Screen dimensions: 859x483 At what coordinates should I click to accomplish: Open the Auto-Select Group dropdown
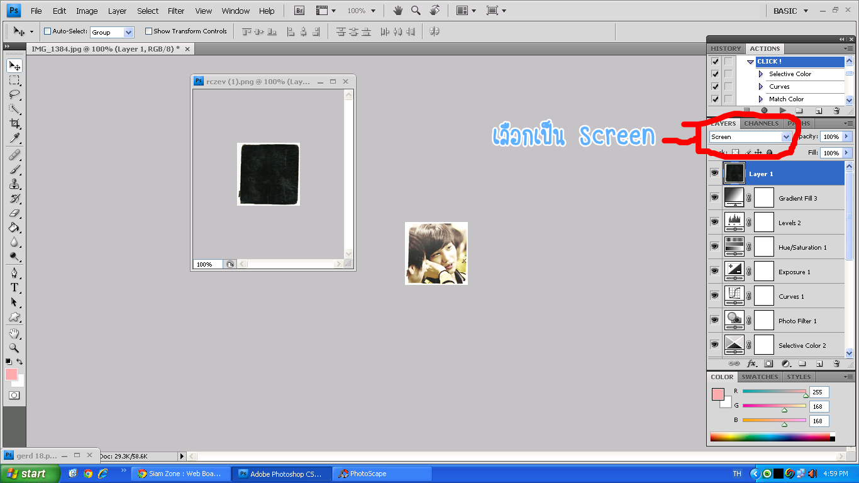point(112,32)
